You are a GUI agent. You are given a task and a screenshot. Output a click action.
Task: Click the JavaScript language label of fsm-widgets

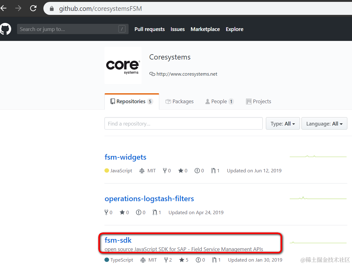121,171
